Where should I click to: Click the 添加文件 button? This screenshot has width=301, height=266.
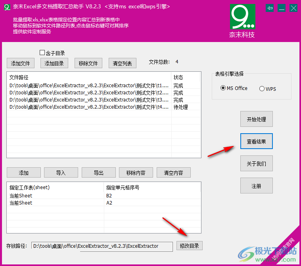pos(21,63)
